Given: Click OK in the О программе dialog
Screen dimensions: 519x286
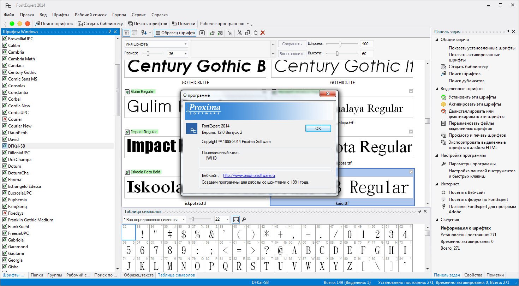Looking at the screenshot, I should coord(318,129).
